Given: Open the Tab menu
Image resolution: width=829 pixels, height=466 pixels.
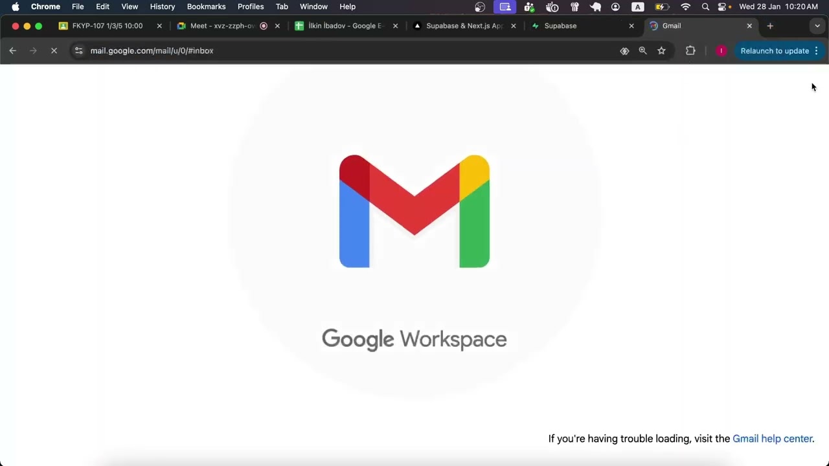Looking at the screenshot, I should tap(282, 6).
